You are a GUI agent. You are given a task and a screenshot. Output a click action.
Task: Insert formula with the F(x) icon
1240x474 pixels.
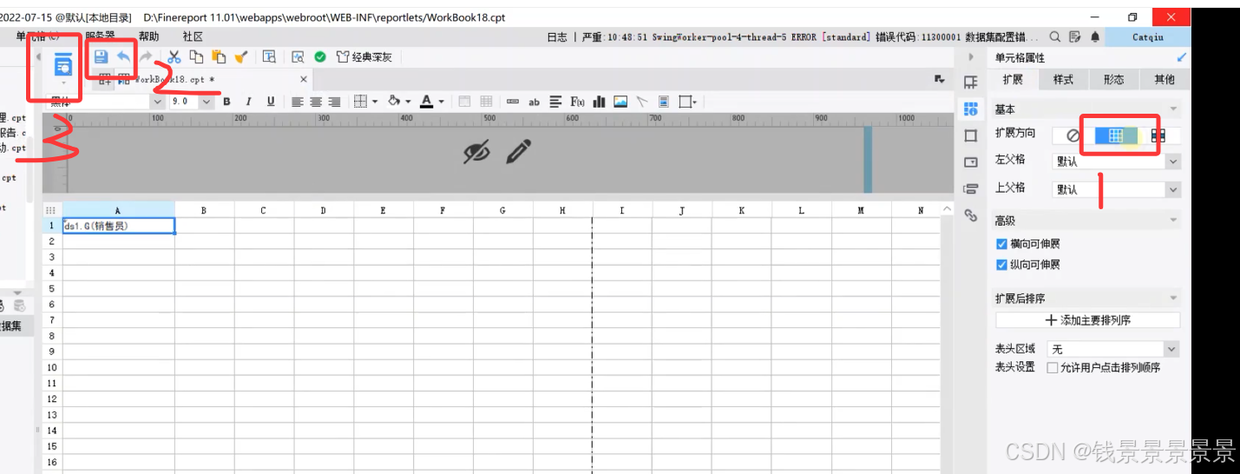[577, 102]
